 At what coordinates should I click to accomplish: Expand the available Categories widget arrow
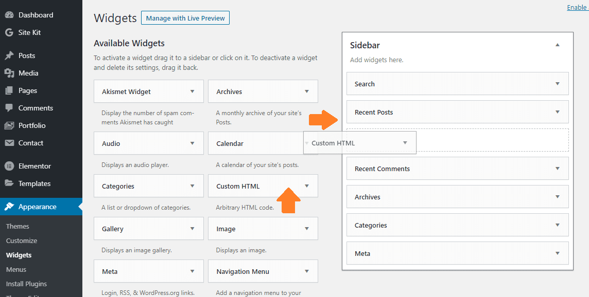pyautogui.click(x=193, y=185)
